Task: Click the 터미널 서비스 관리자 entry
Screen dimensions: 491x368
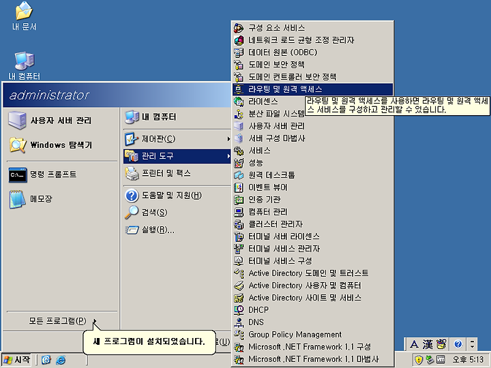Action: click(312, 249)
